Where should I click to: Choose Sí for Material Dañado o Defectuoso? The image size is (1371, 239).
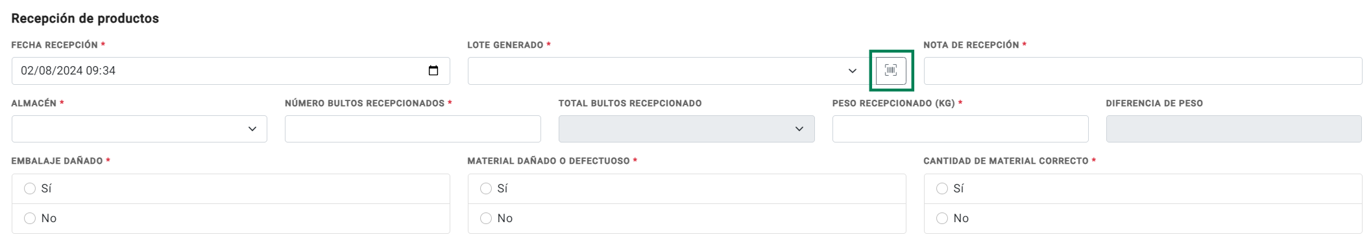[x=486, y=188]
